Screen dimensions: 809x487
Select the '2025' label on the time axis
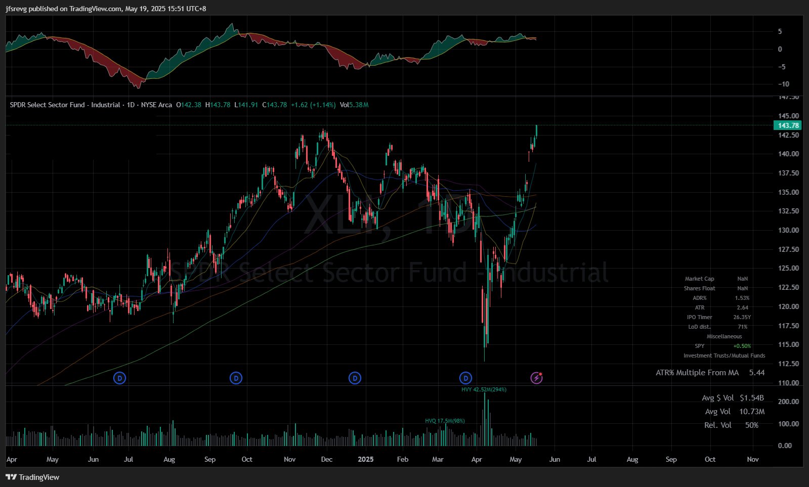(365, 459)
